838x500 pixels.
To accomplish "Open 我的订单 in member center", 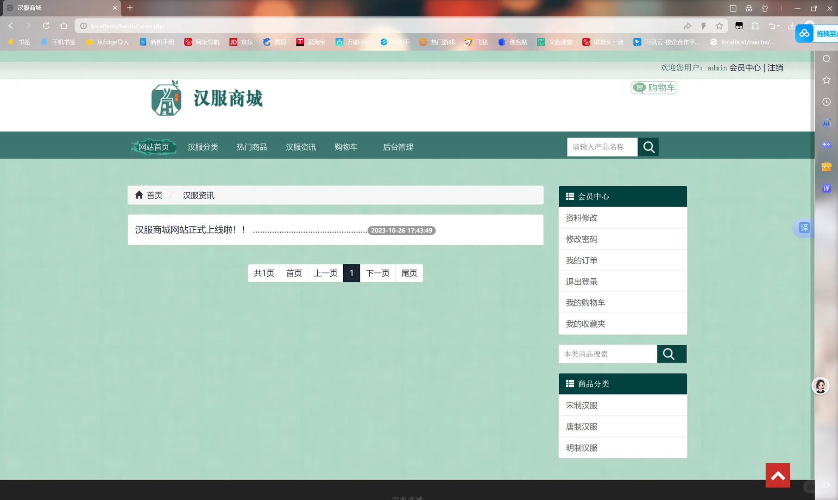I will [623, 260].
